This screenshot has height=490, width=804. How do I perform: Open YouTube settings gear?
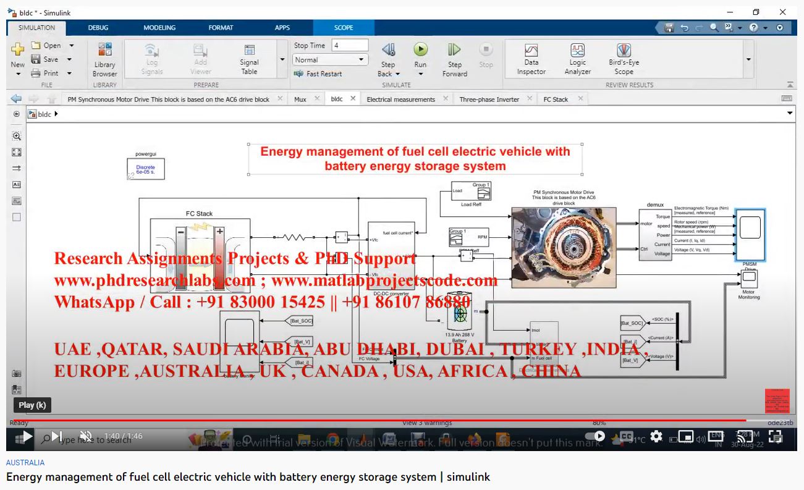[656, 436]
